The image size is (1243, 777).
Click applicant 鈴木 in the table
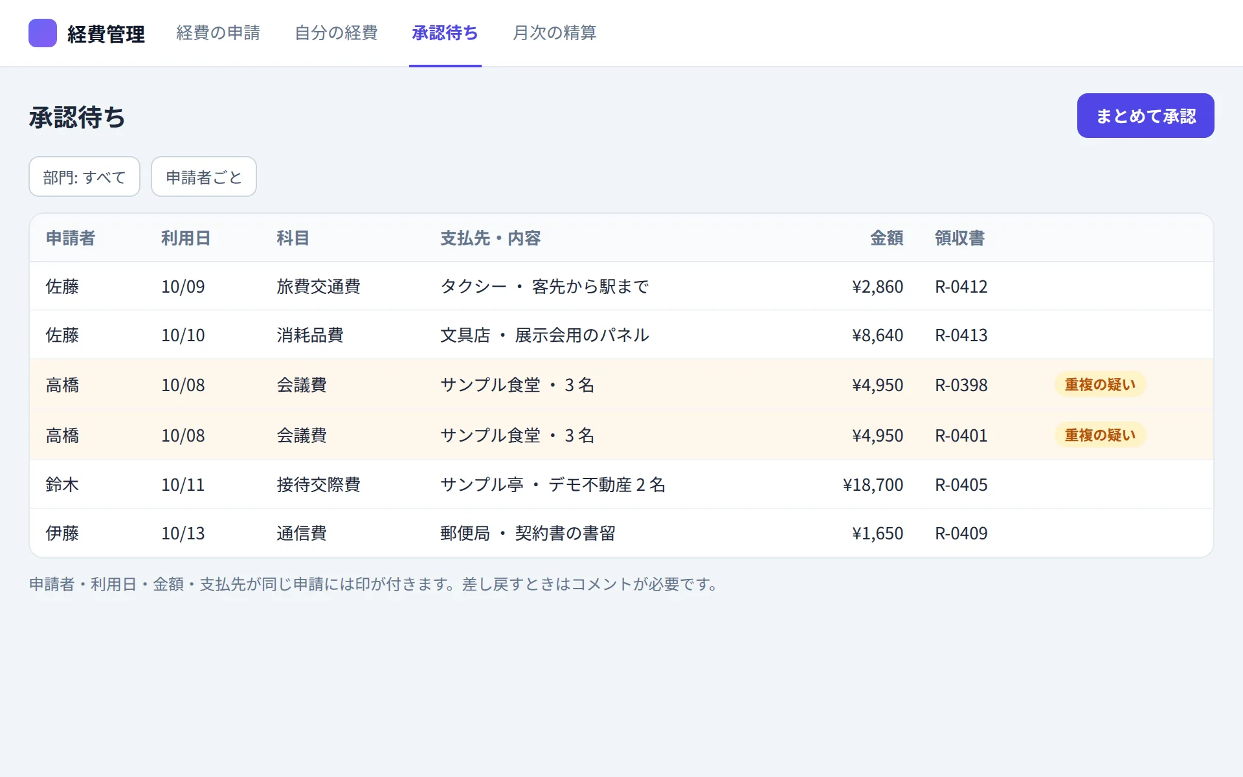62,485
